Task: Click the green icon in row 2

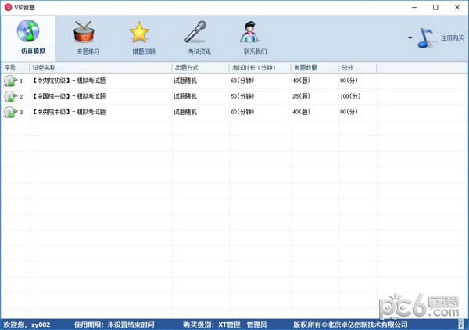Action: 10,96
